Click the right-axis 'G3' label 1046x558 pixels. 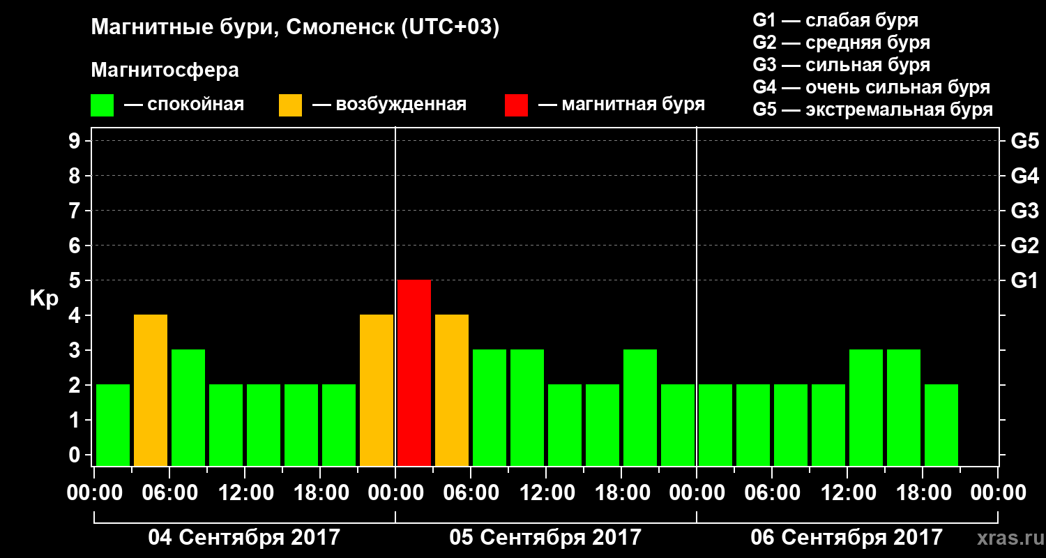(x=1025, y=211)
